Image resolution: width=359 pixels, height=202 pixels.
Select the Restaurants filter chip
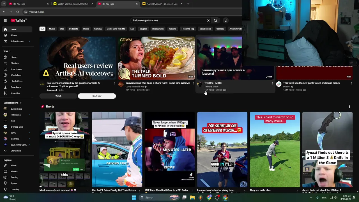tap(158, 29)
